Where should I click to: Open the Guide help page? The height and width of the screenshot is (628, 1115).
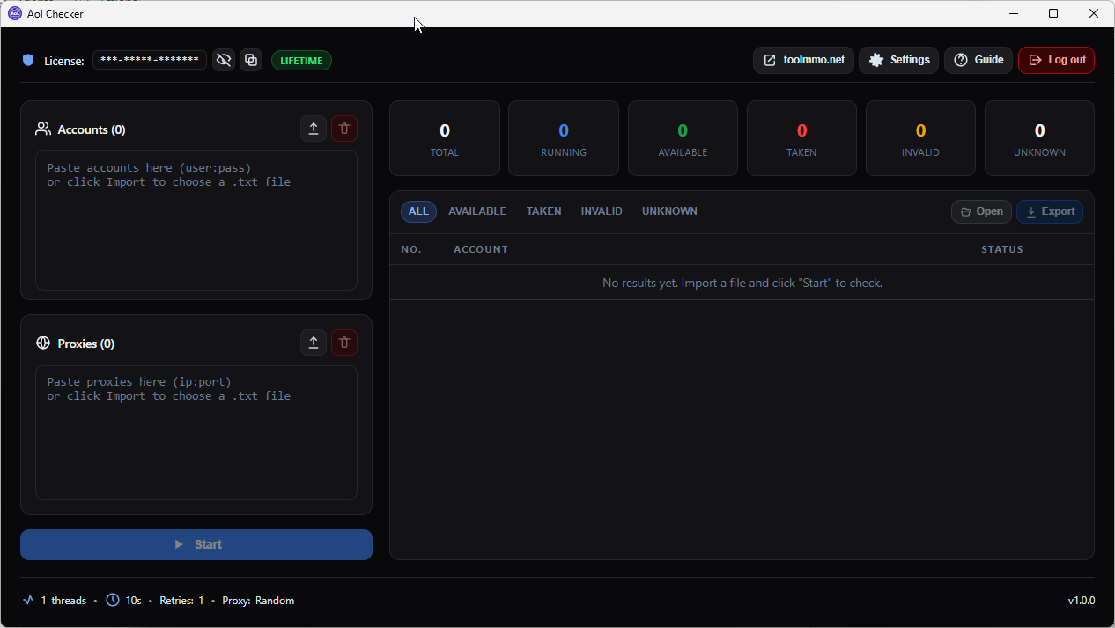point(978,60)
